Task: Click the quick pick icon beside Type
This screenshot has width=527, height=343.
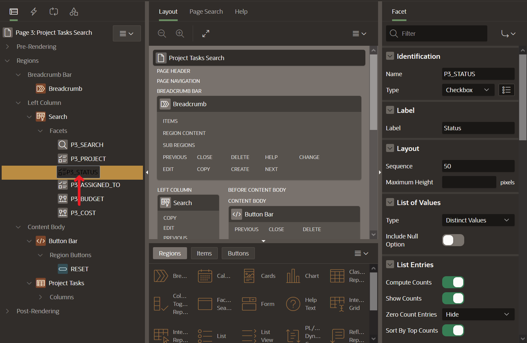Action: 506,90
